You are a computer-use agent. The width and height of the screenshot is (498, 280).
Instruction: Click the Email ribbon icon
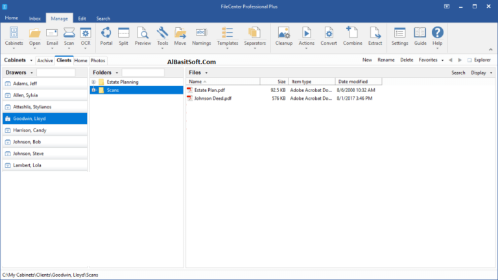pos(52,32)
